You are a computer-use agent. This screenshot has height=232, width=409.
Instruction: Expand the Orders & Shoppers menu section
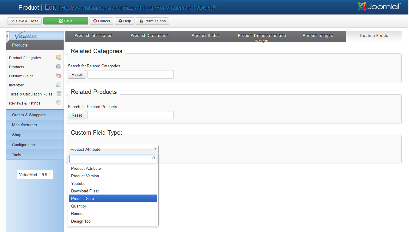click(29, 115)
